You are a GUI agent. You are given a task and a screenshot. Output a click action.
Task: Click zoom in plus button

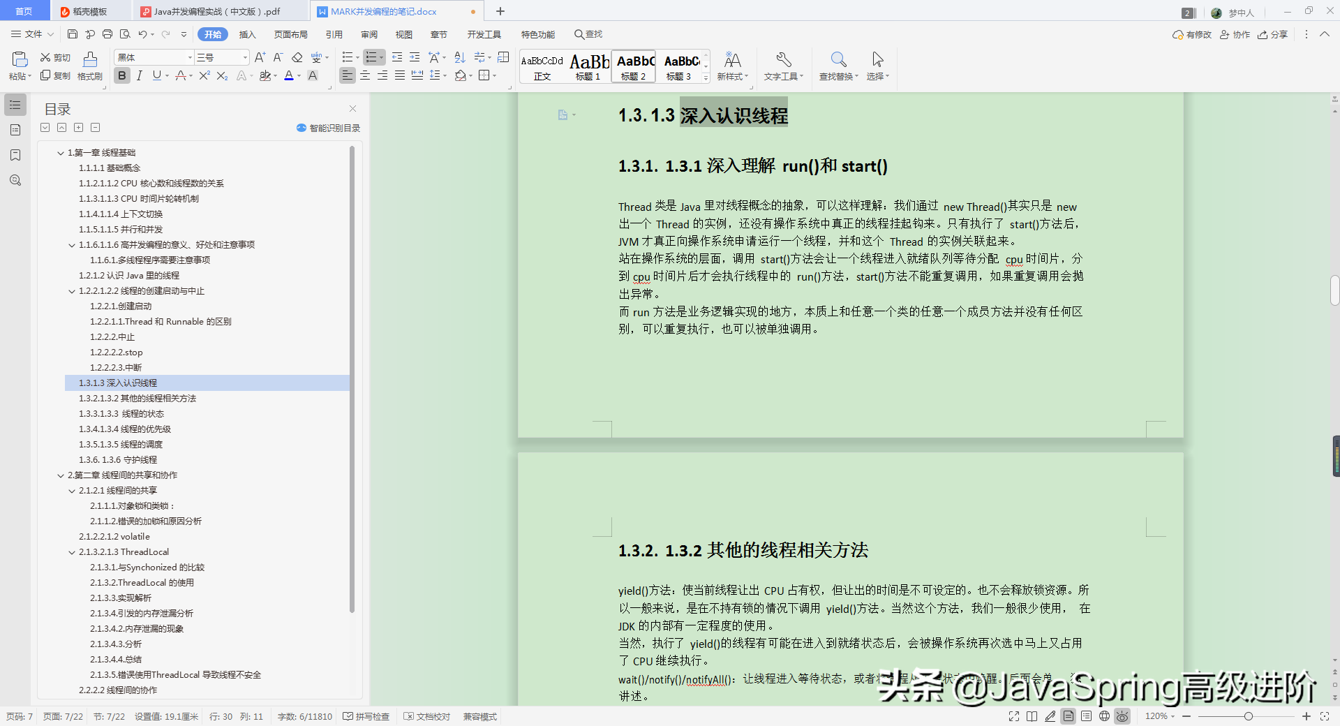pos(1306,716)
